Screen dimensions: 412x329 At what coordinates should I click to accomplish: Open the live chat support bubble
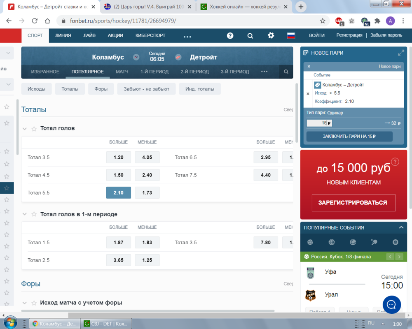(391, 305)
